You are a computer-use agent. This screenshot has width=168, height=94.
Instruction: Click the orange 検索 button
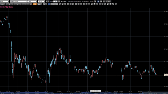pos(35,4)
